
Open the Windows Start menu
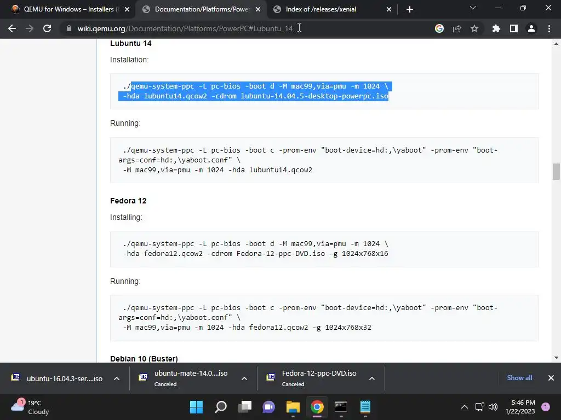(x=196, y=407)
